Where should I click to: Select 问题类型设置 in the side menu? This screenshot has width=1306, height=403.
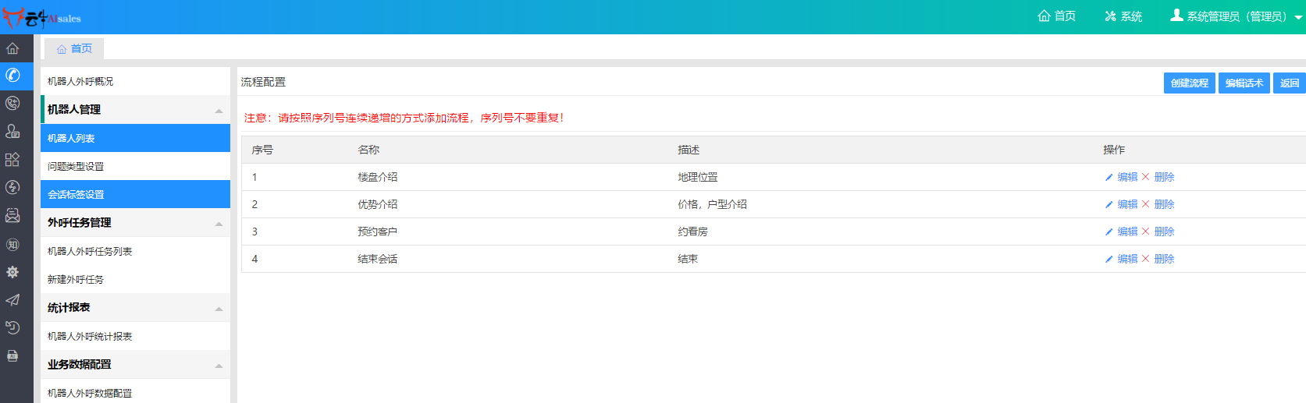click(76, 167)
